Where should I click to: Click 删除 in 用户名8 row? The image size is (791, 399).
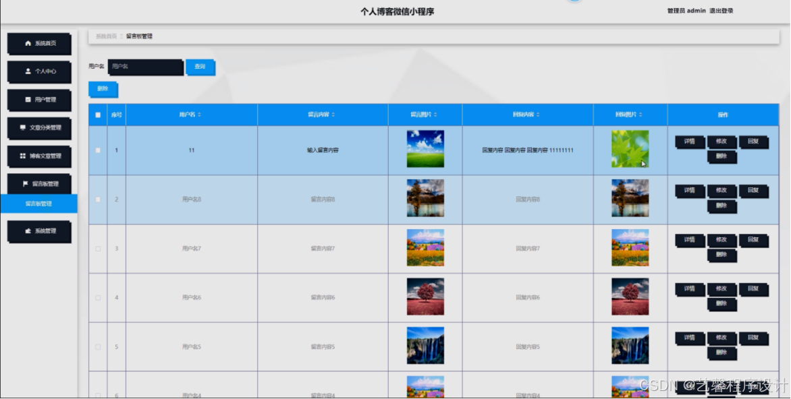click(721, 206)
